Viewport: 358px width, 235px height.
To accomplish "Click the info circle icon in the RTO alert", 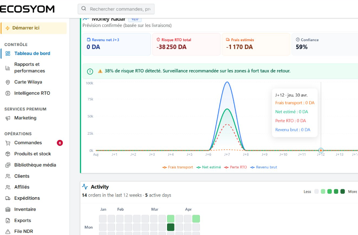I will [x=90, y=71].
